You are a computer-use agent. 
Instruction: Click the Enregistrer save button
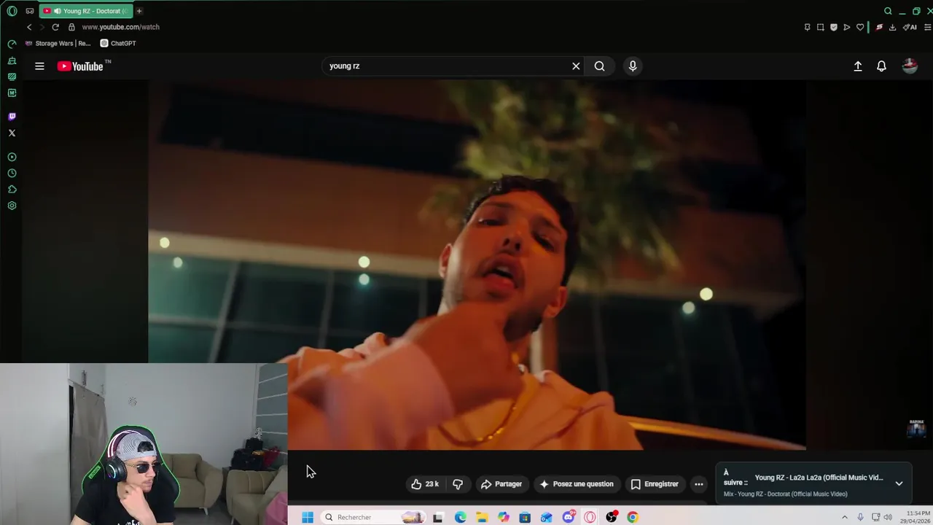655,484
